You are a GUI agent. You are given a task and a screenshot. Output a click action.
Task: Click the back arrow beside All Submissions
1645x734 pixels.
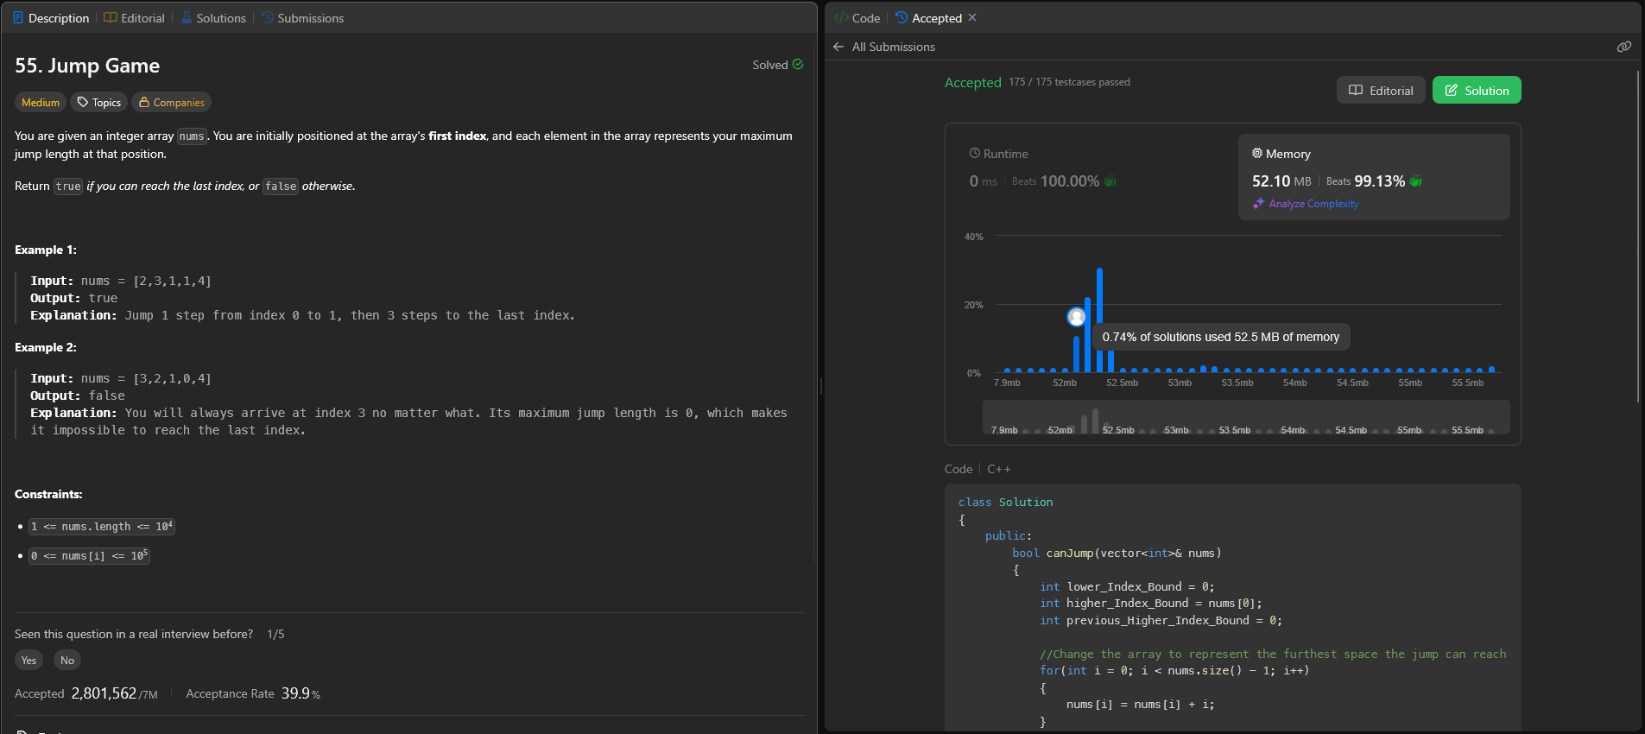click(838, 47)
